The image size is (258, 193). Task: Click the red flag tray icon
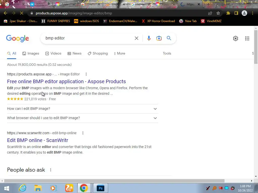point(221,188)
